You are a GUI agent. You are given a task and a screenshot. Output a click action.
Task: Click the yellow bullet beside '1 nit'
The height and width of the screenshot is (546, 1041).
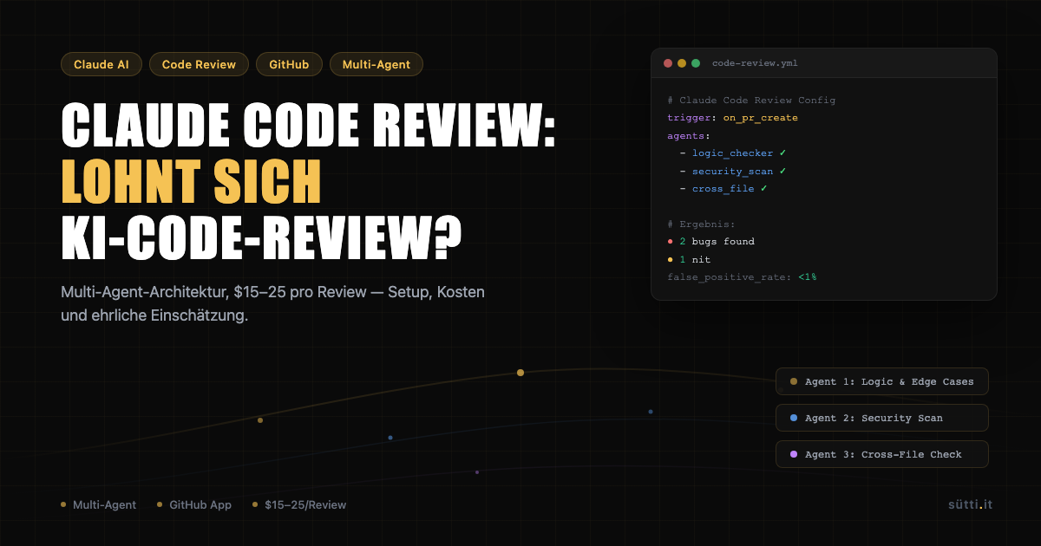[x=670, y=259]
